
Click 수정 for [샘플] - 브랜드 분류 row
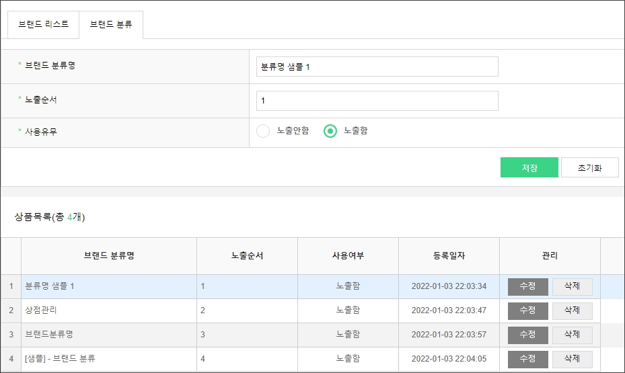coord(527,359)
